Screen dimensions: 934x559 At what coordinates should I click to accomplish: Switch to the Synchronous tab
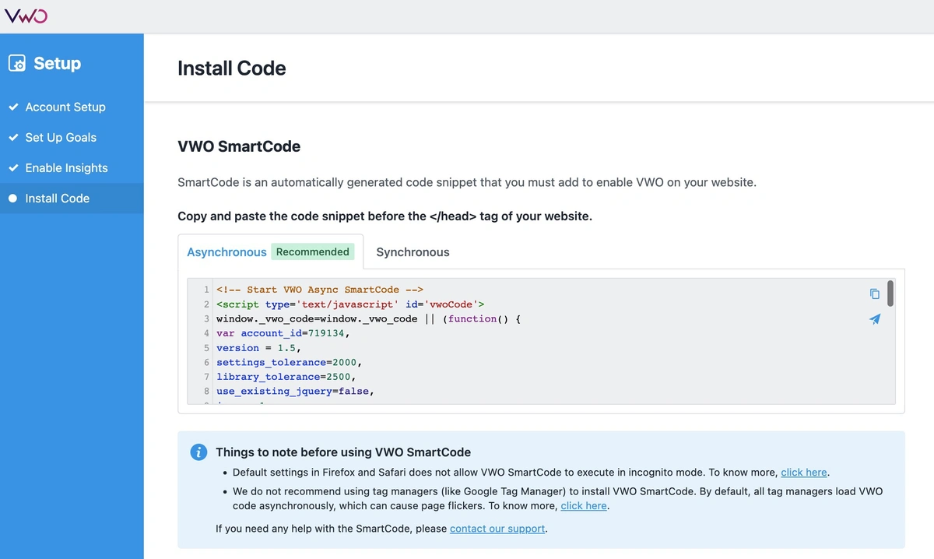[413, 252]
